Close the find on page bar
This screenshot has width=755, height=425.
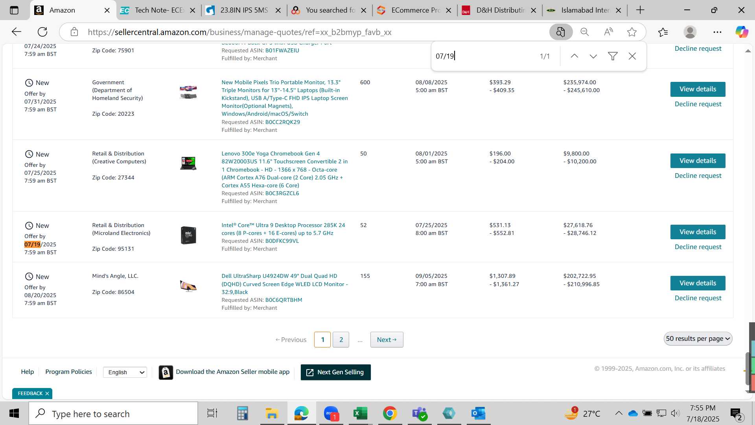632,56
